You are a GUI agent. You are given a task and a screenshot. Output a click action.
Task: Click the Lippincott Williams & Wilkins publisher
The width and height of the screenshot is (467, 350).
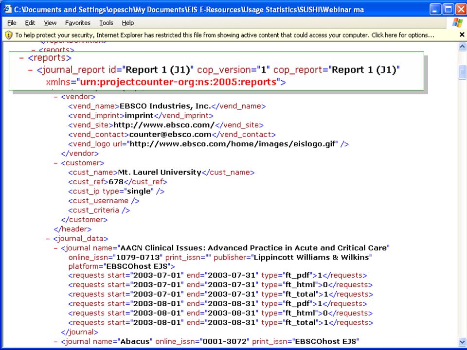311,258
